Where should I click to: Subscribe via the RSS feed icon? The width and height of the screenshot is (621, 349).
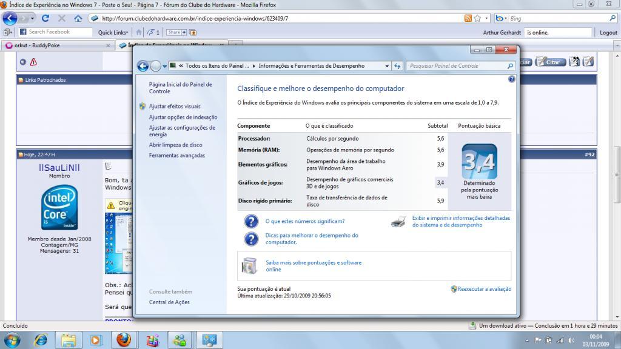point(468,18)
